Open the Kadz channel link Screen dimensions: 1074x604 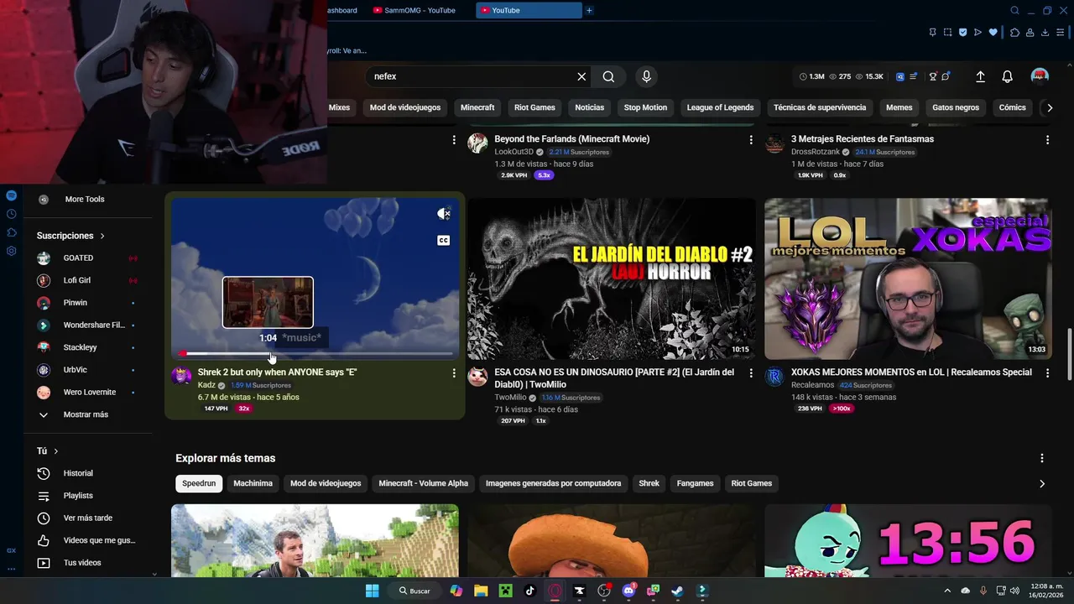click(x=206, y=385)
